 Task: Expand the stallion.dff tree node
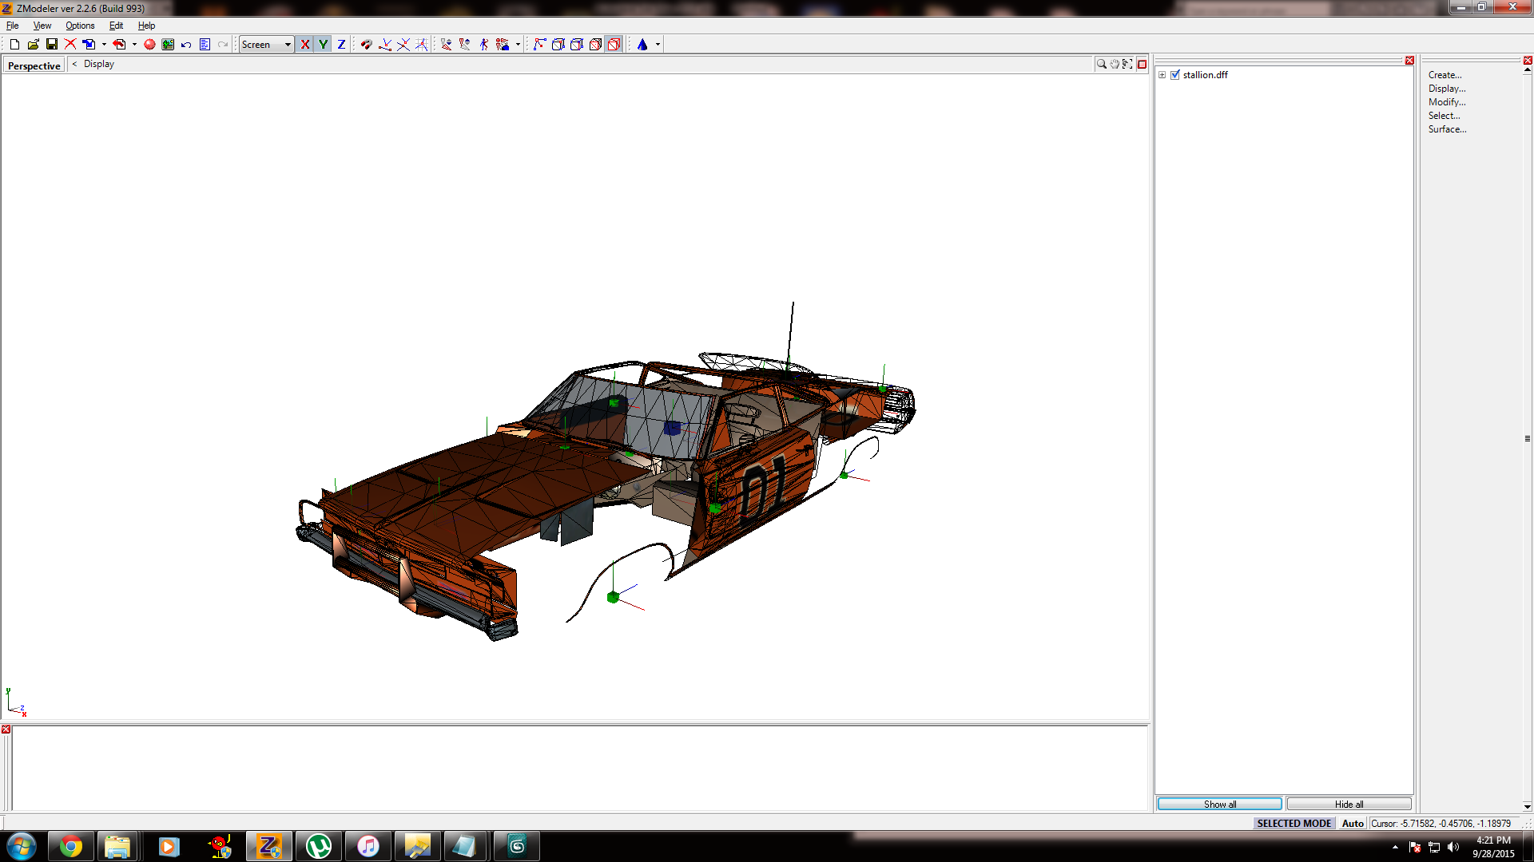(x=1162, y=75)
